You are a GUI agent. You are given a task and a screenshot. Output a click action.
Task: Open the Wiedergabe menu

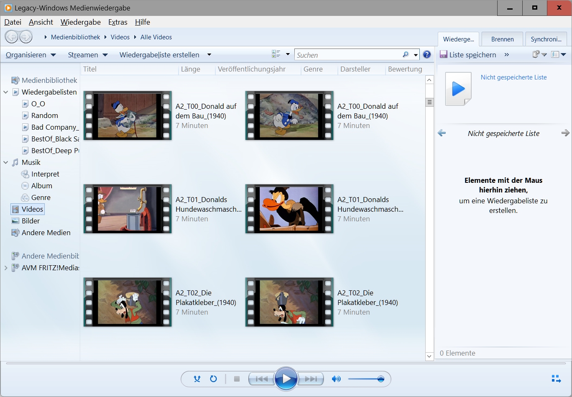point(80,22)
